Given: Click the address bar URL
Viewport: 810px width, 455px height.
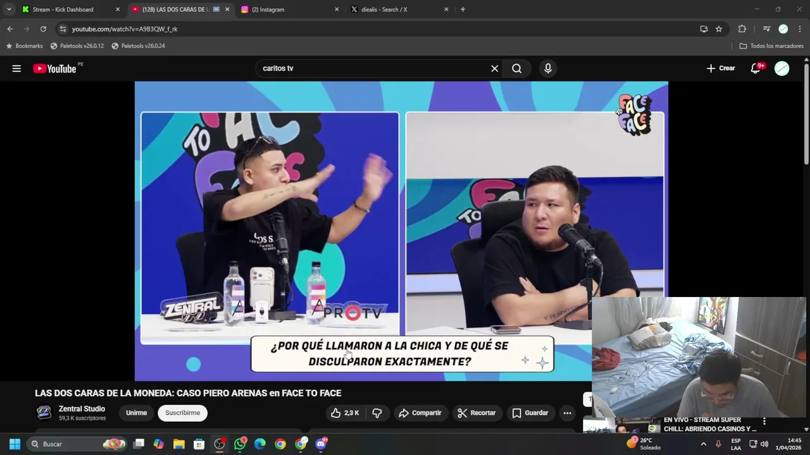Looking at the screenshot, I should [x=125, y=29].
